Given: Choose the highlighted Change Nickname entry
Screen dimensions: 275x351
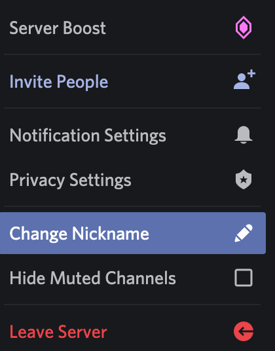Looking at the screenshot, I should (133, 233).
